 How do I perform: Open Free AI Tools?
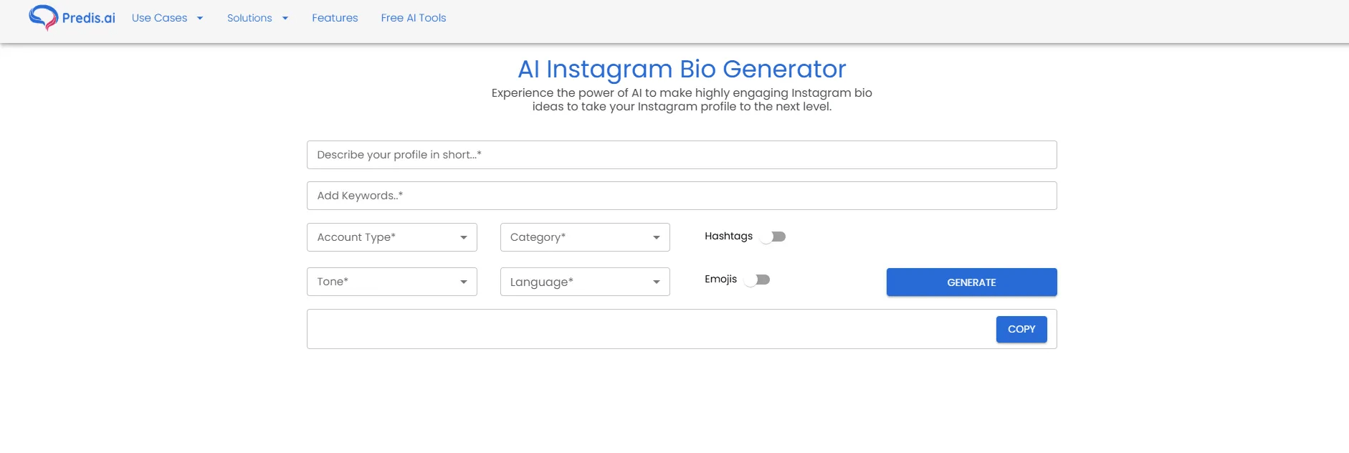[414, 18]
